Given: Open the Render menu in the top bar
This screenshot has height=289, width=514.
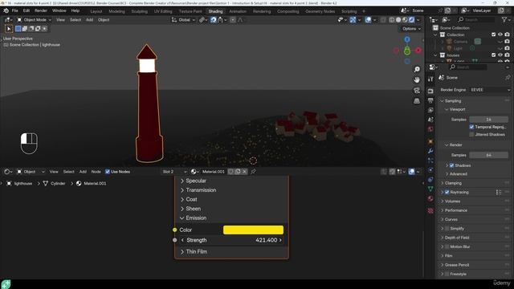Looking at the screenshot, I should [41, 10].
